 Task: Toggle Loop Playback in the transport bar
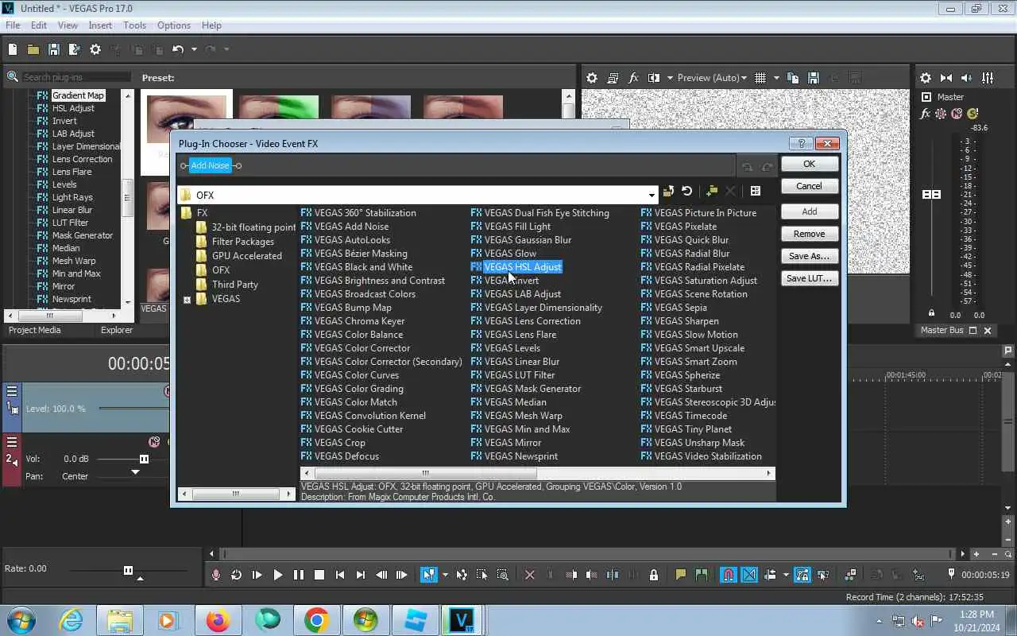(237, 575)
